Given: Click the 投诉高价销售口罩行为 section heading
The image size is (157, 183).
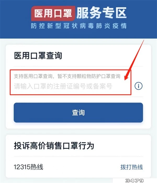Looking at the screenshot, I should (x=54, y=146).
